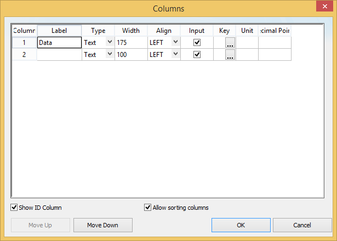Click the Unit column header
The height and width of the screenshot is (241, 337).
pyautogui.click(x=247, y=31)
